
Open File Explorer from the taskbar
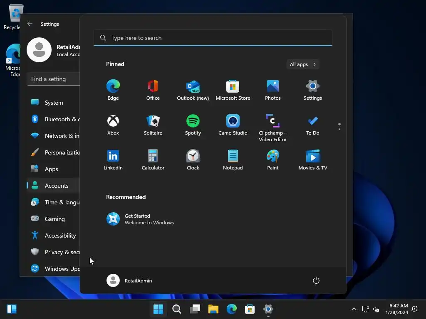pos(213,309)
